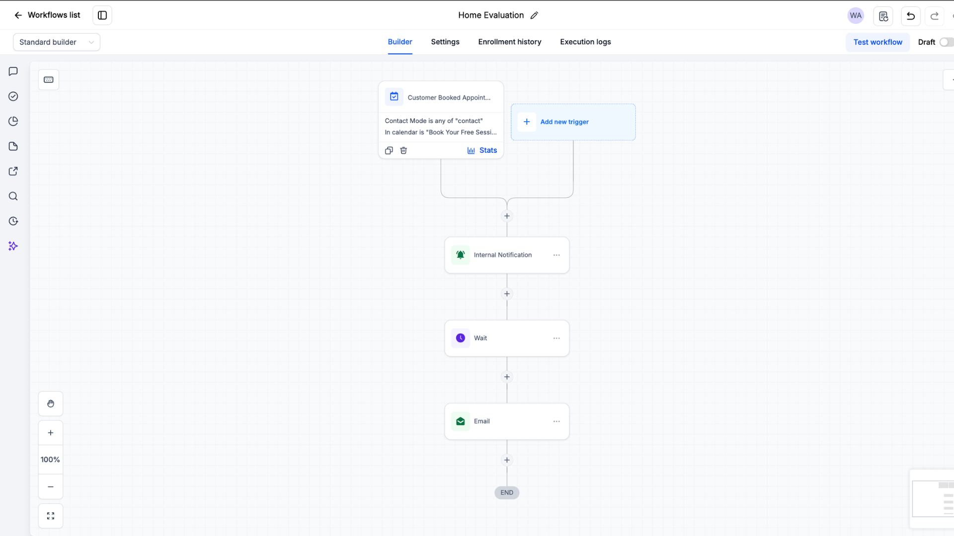The image size is (954, 536).
Task: Click the Internal Notification bell icon
Action: click(461, 255)
